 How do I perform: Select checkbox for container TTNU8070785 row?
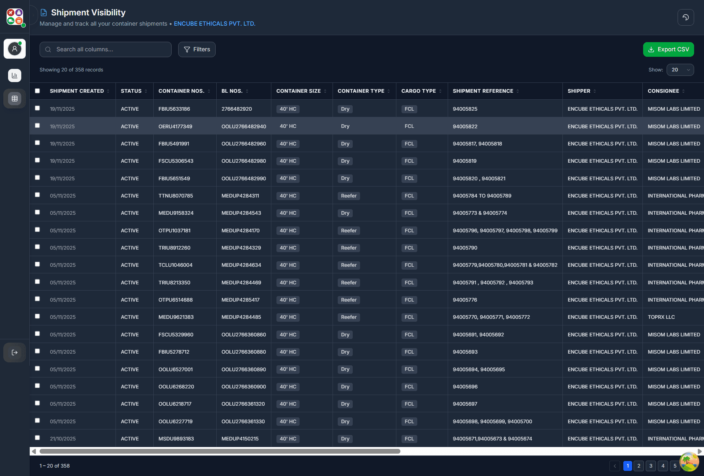point(37,195)
